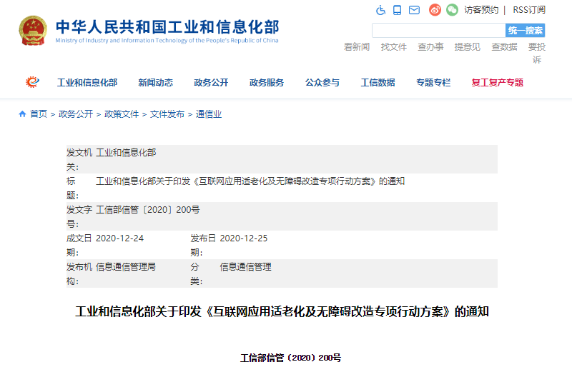Open the RSS订阅 link
572x377 pixels.
coord(528,10)
